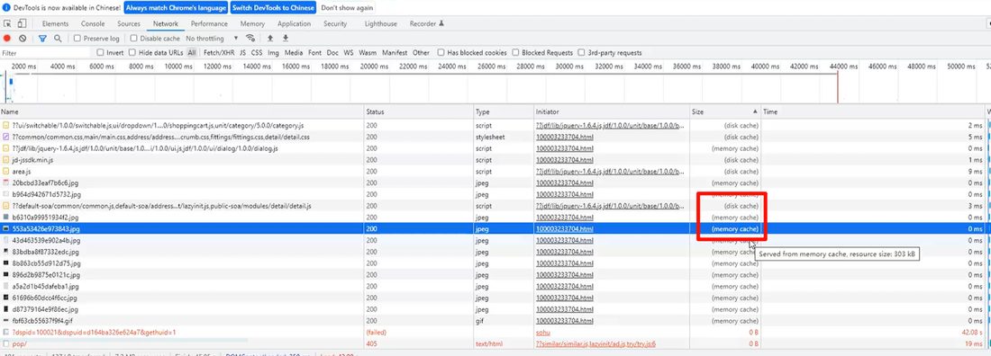Check the Invert filter checkbox
Image resolution: width=991 pixels, height=356 pixels.
100,53
